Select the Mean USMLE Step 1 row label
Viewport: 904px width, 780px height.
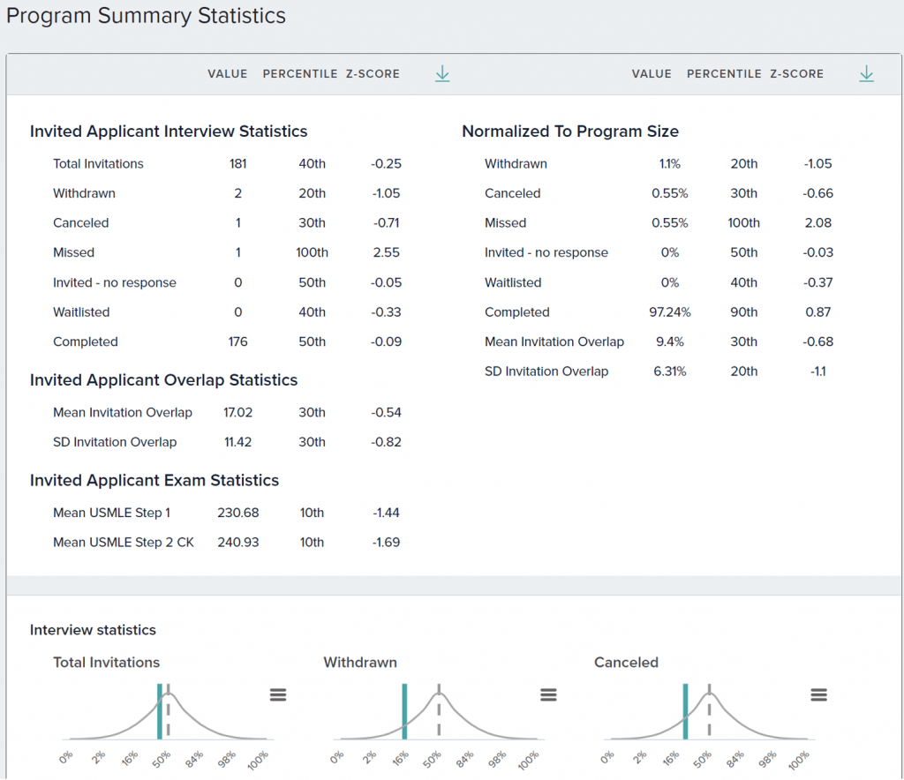coord(111,513)
